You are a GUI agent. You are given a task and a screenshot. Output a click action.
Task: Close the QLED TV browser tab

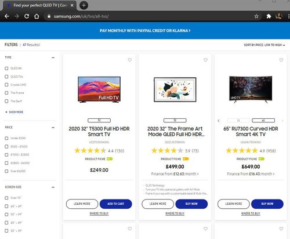(72, 5)
